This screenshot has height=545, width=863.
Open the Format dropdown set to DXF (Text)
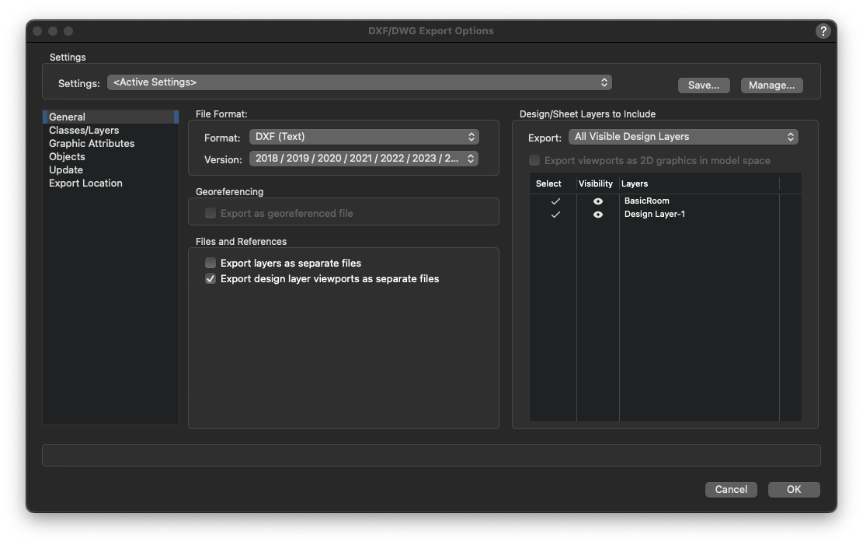pos(364,137)
